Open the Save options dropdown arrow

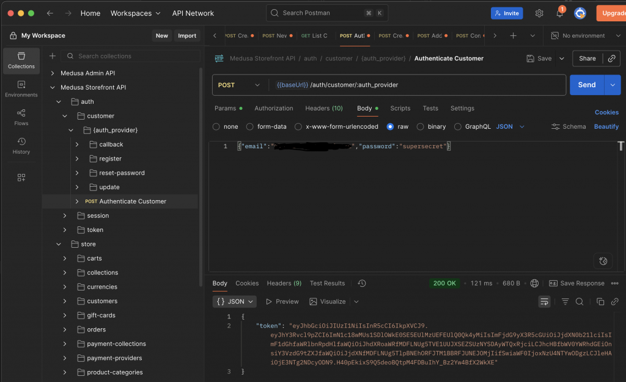point(561,59)
